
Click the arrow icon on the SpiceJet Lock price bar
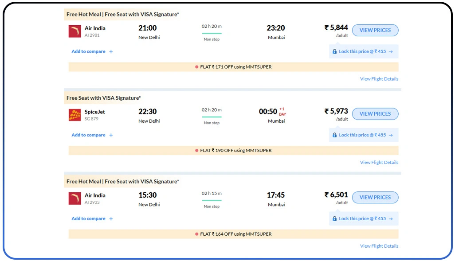(390, 135)
